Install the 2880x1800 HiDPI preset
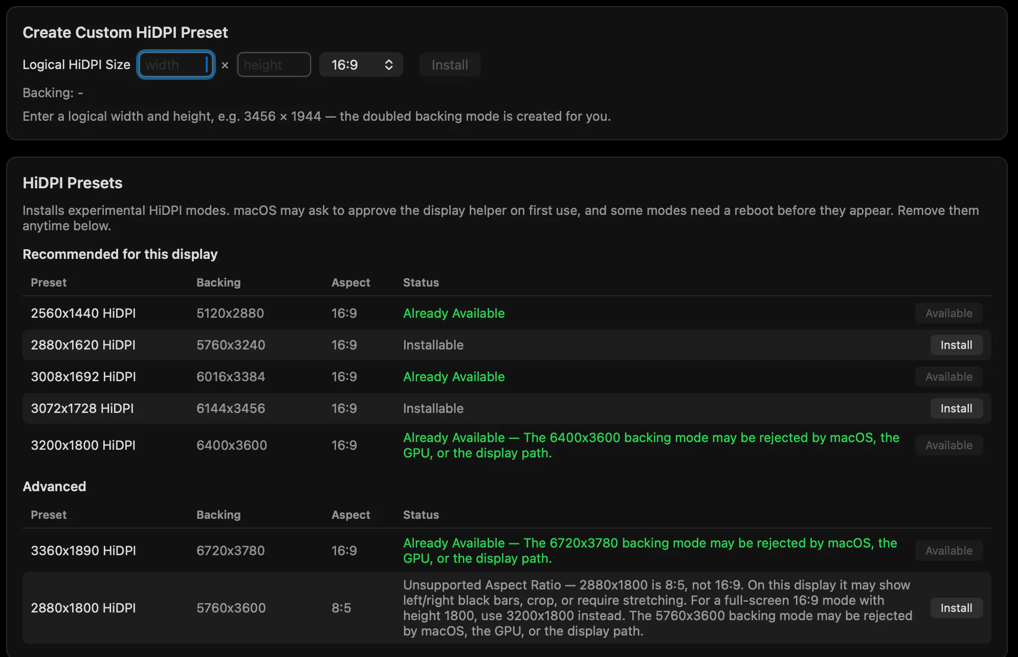The height and width of the screenshot is (657, 1018). pyautogui.click(x=956, y=608)
